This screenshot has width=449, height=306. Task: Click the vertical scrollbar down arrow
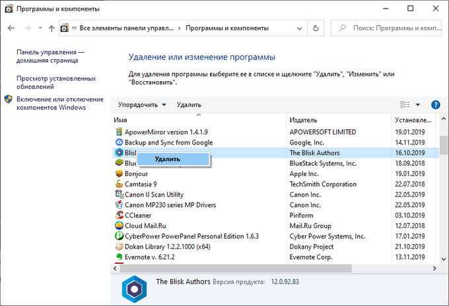pos(444,259)
